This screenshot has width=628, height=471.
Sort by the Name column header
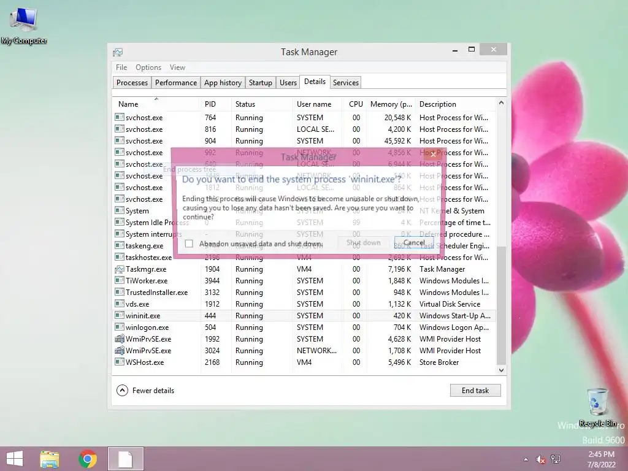point(156,104)
